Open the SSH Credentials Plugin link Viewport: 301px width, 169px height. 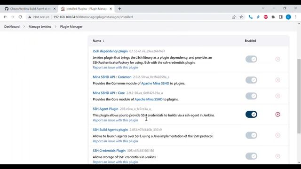coord(109,151)
